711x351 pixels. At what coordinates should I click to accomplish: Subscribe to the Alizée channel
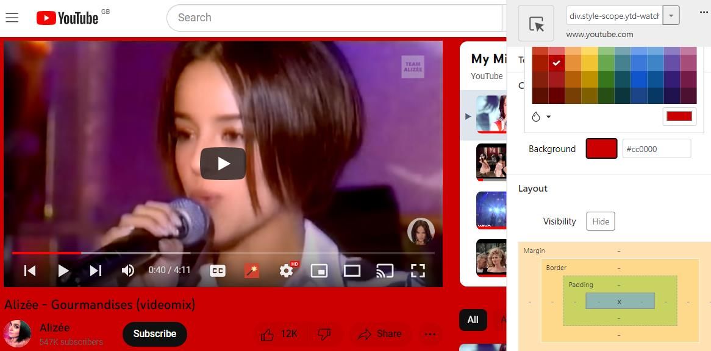155,334
